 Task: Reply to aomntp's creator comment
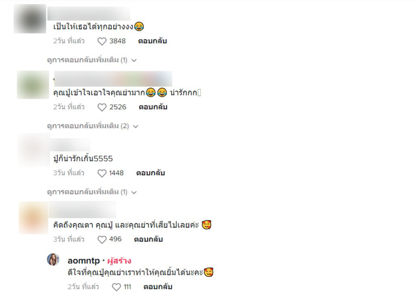pyautogui.click(x=158, y=287)
